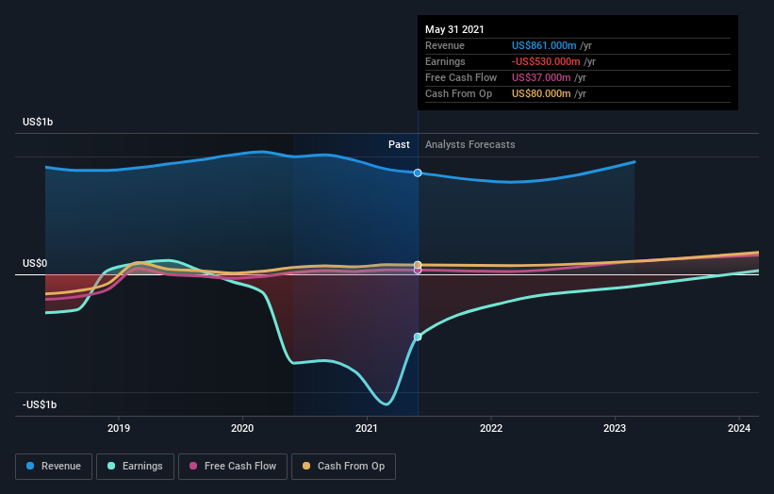Click the 2020 x-axis label
The height and width of the screenshot is (494, 774).
tap(242, 428)
